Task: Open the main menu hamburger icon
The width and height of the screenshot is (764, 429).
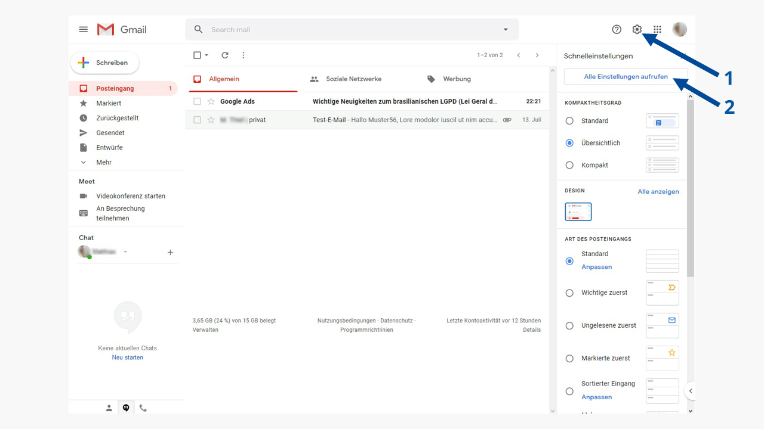Action: pos(84,29)
